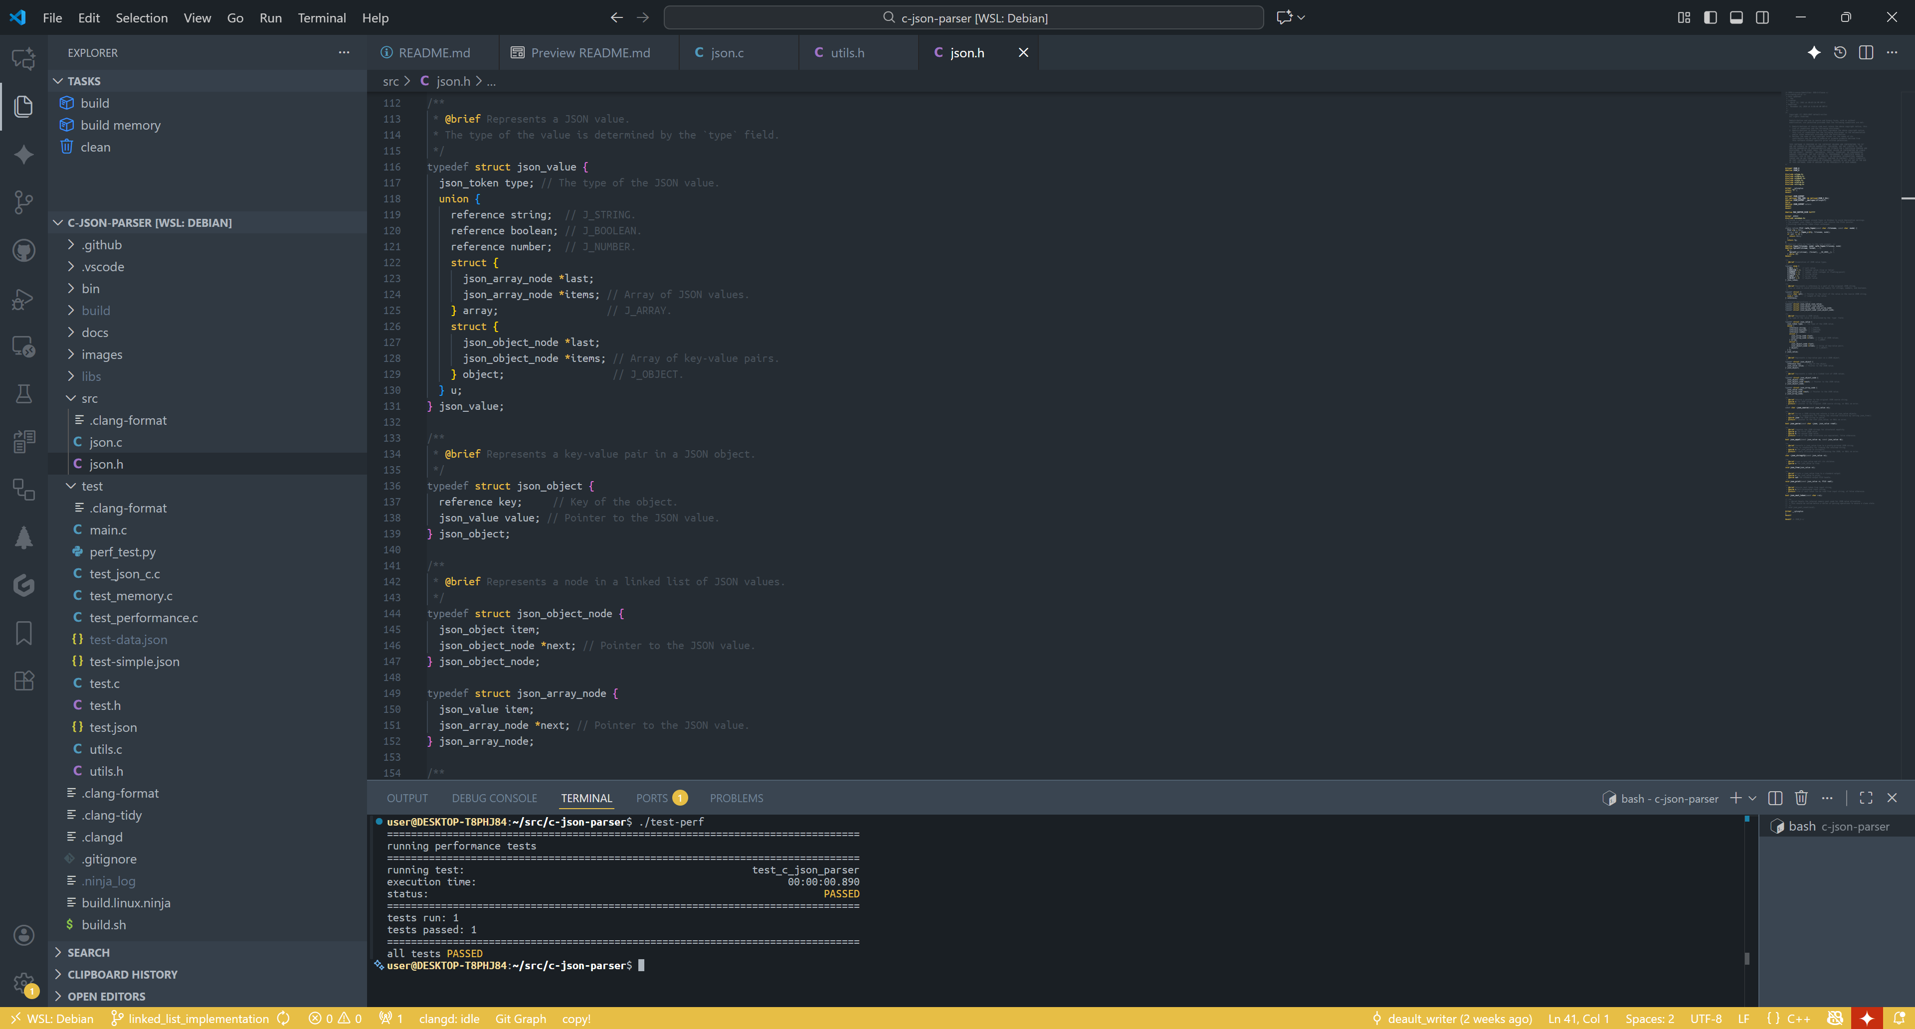Viewport: 1915px width, 1029px height.
Task: Click the UTF-8 encoding indicator
Action: pos(1706,1019)
